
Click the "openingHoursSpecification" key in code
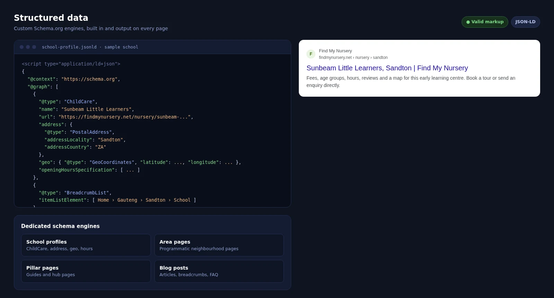77,170
